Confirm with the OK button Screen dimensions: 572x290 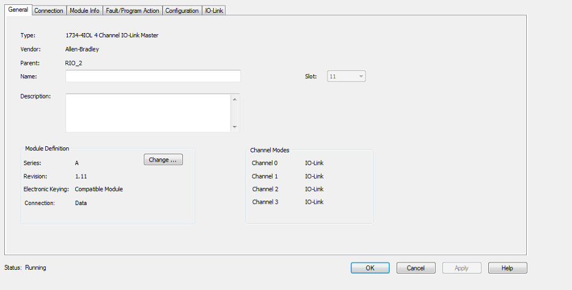point(370,268)
